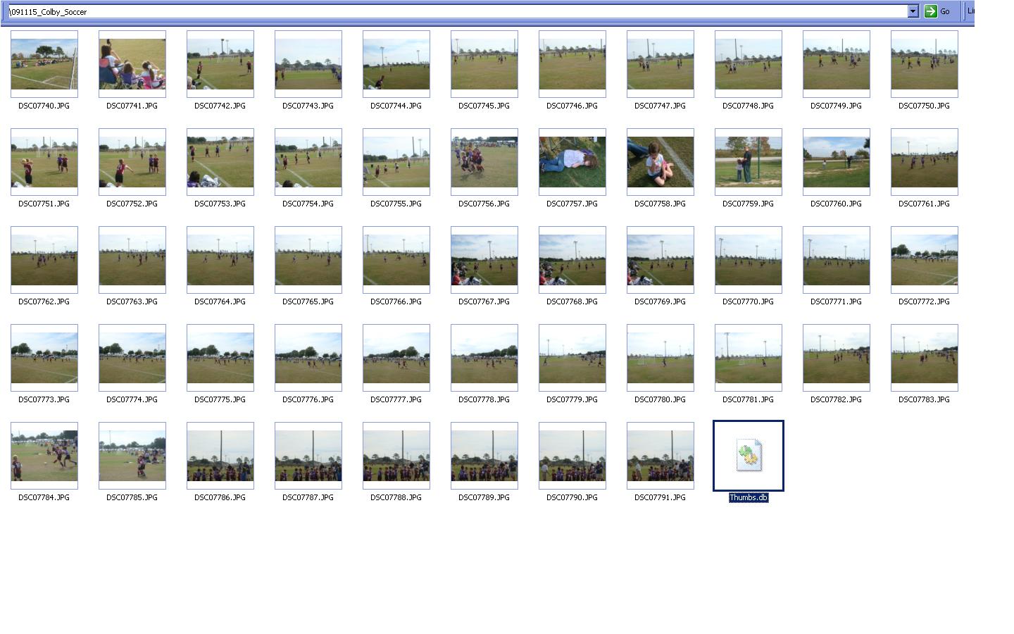Image resolution: width=1014 pixels, height=634 pixels.
Task: Select thumbnail DSC07754.JPG
Action: coord(308,162)
